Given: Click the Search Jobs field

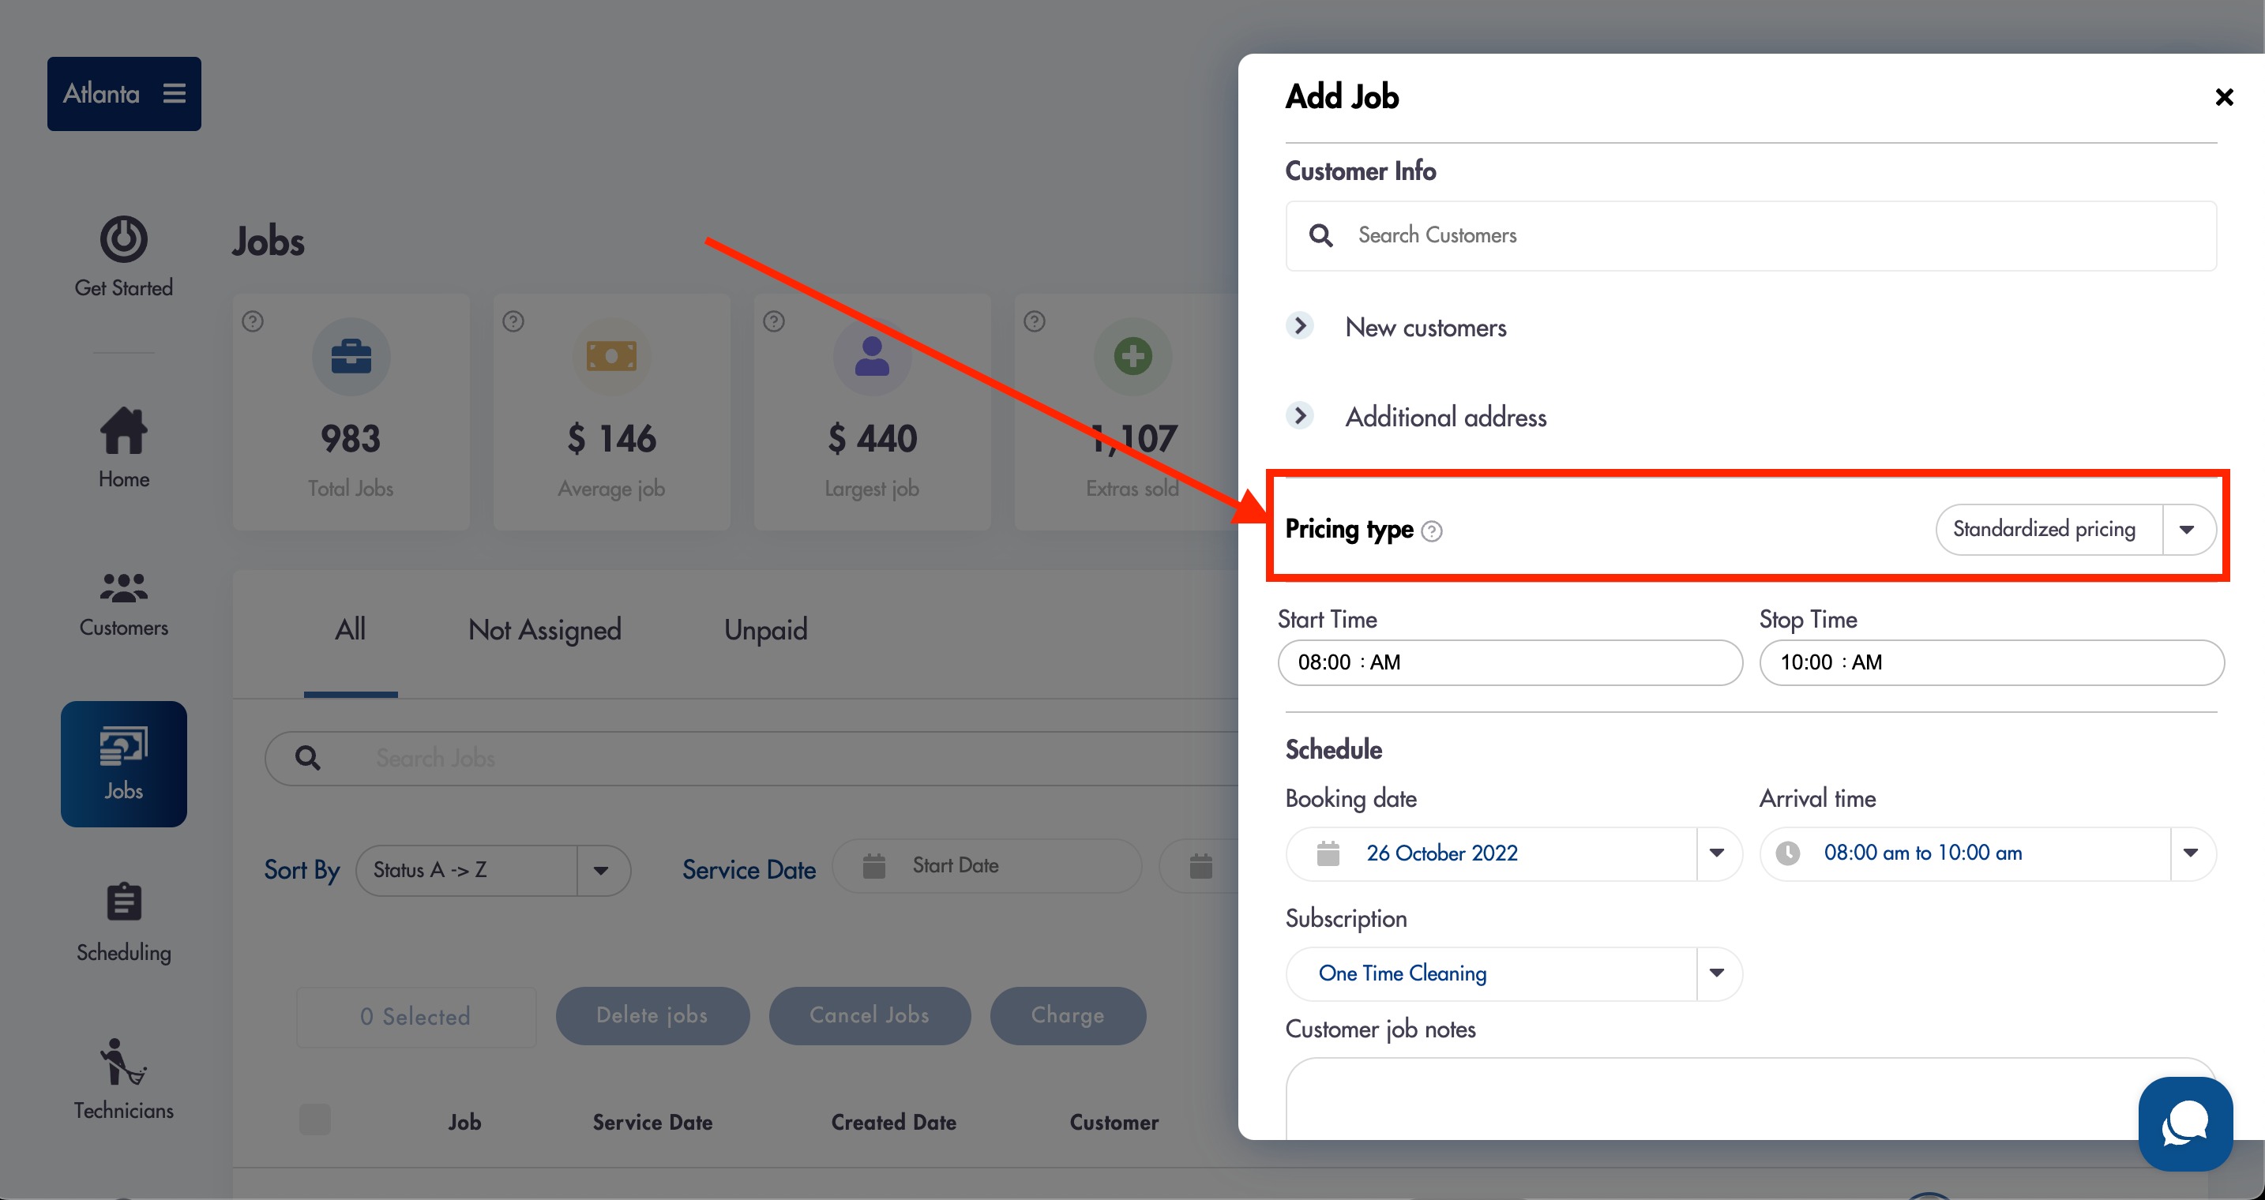Looking at the screenshot, I should 753,758.
